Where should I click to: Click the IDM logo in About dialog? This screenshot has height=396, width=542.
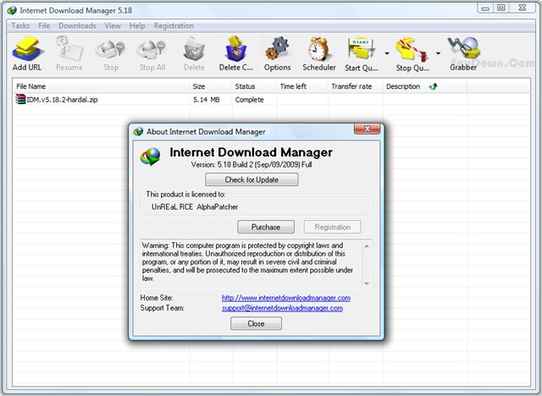pos(151,157)
